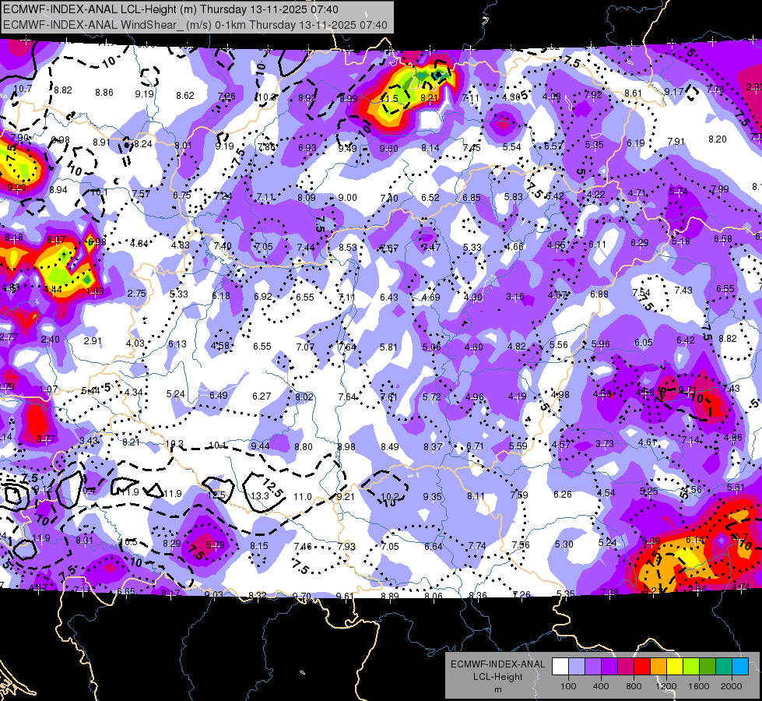762x701 pixels.
Task: Click the legend scale value 1200
Action: coord(665,686)
